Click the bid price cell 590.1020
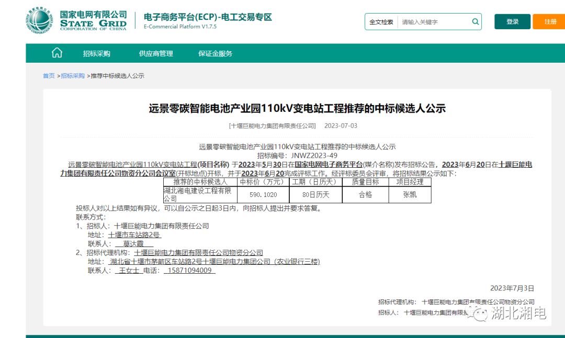565x338 pixels. point(263,194)
